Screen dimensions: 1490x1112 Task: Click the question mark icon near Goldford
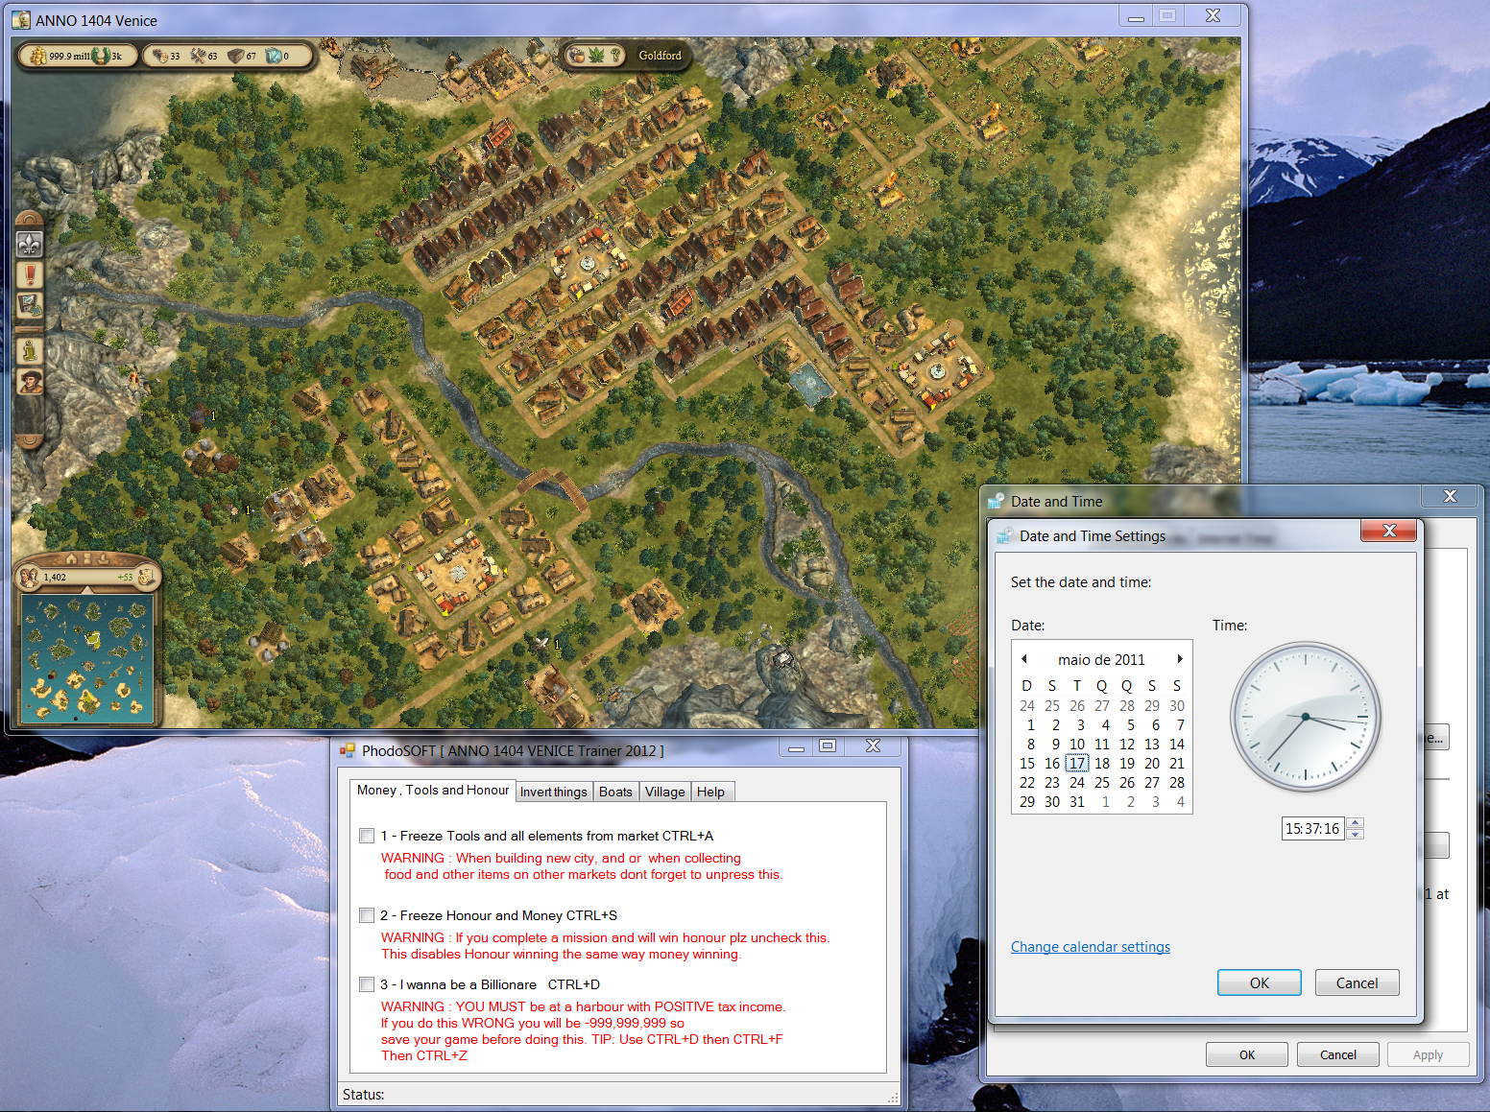click(616, 56)
